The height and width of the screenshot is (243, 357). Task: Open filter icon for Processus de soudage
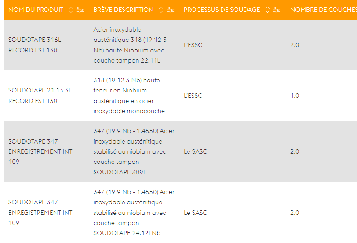(x=277, y=10)
